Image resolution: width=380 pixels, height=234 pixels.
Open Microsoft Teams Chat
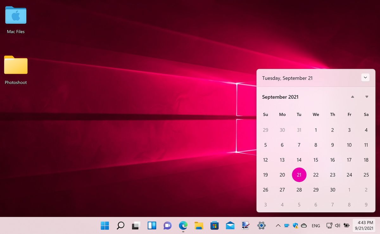click(x=167, y=225)
